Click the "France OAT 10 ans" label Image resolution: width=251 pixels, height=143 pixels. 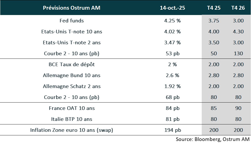(x=71, y=108)
